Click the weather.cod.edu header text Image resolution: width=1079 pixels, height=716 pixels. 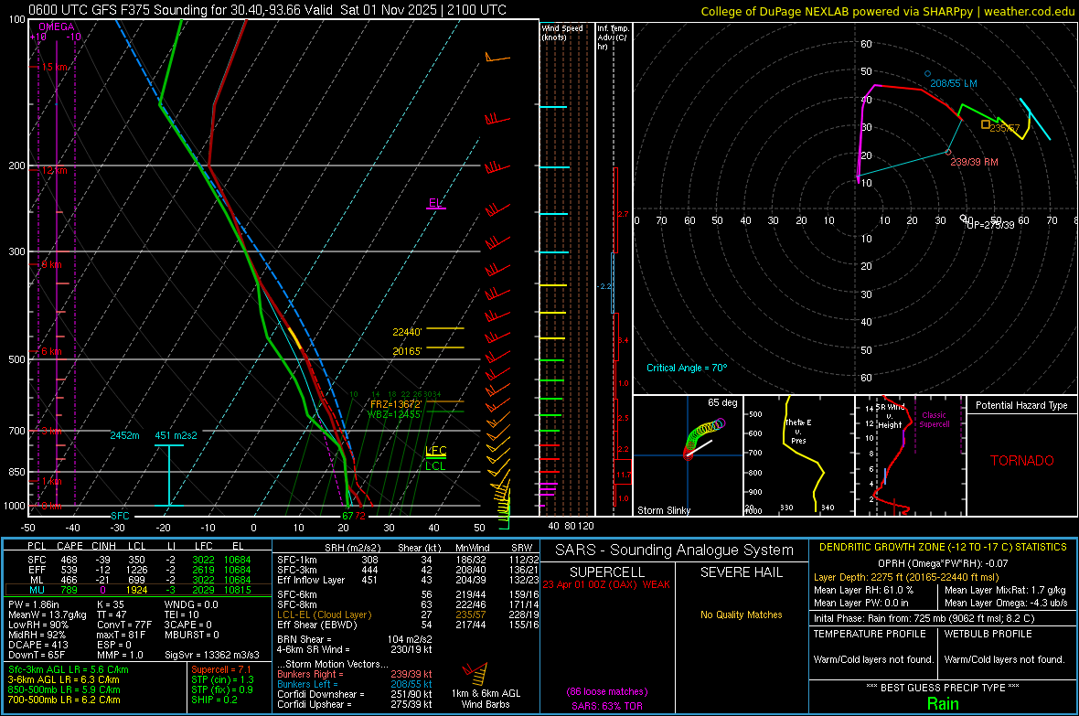pos(1028,11)
